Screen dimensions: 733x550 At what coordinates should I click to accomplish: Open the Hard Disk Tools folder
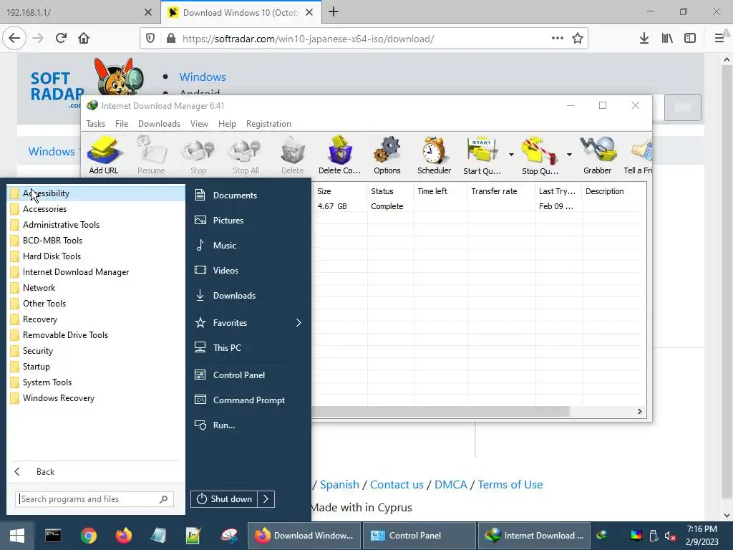point(96,256)
